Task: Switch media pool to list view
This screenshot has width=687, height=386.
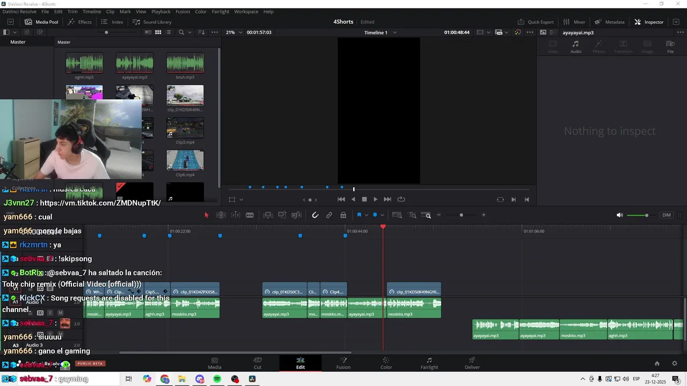Action: click(168, 32)
